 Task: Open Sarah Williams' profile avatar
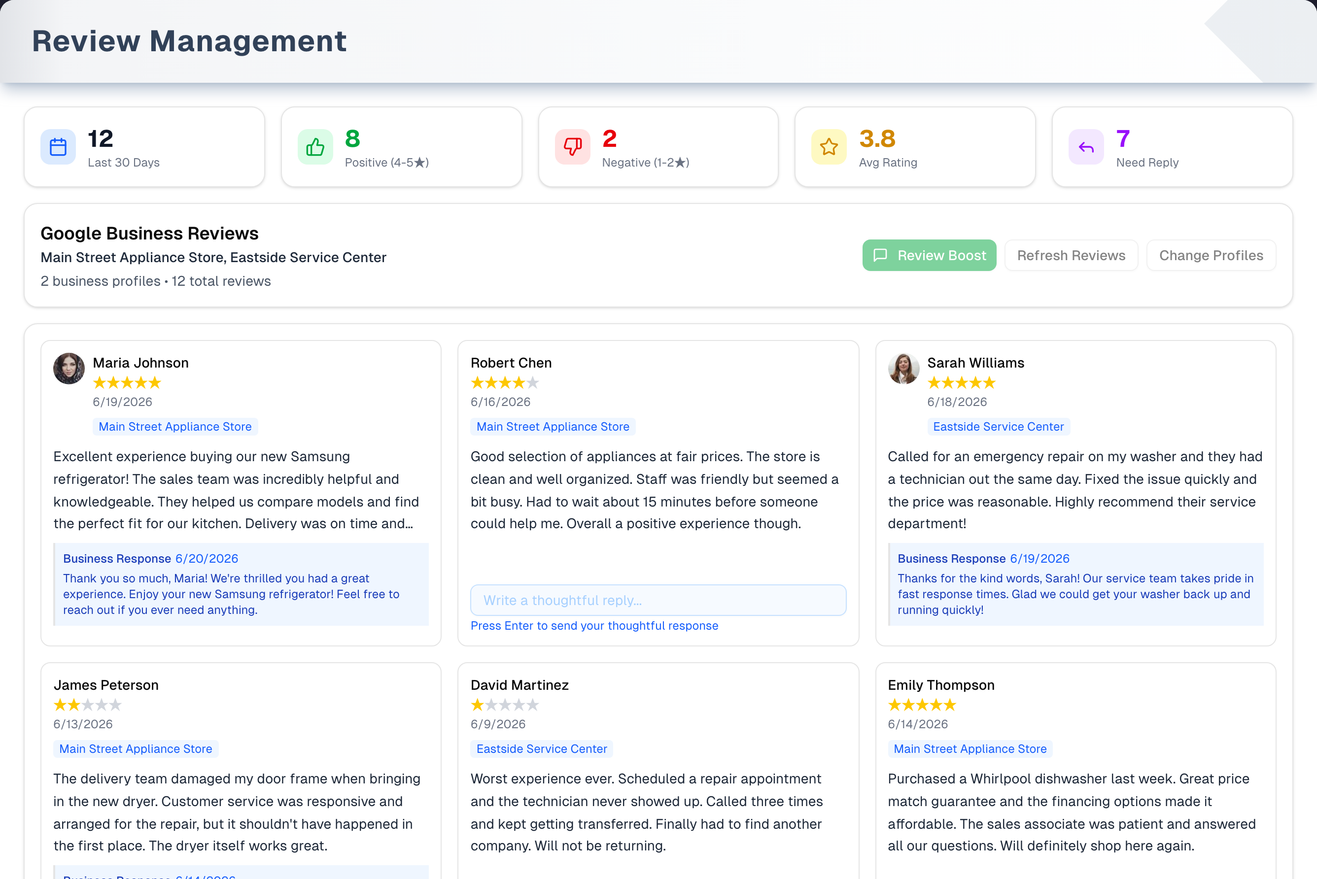pyautogui.click(x=904, y=369)
